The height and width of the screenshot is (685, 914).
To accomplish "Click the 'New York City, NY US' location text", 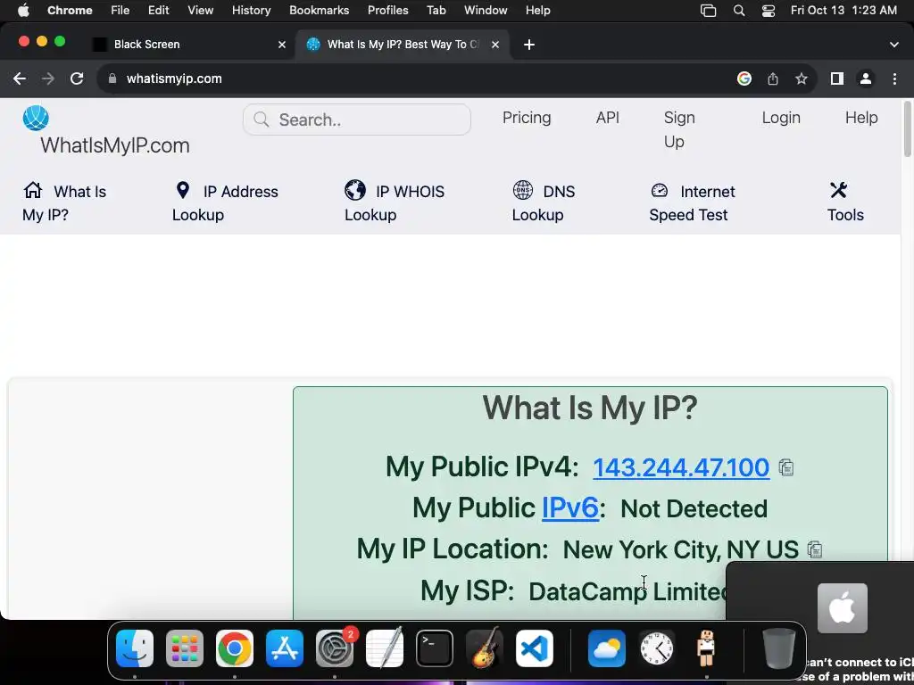I will click(x=680, y=549).
